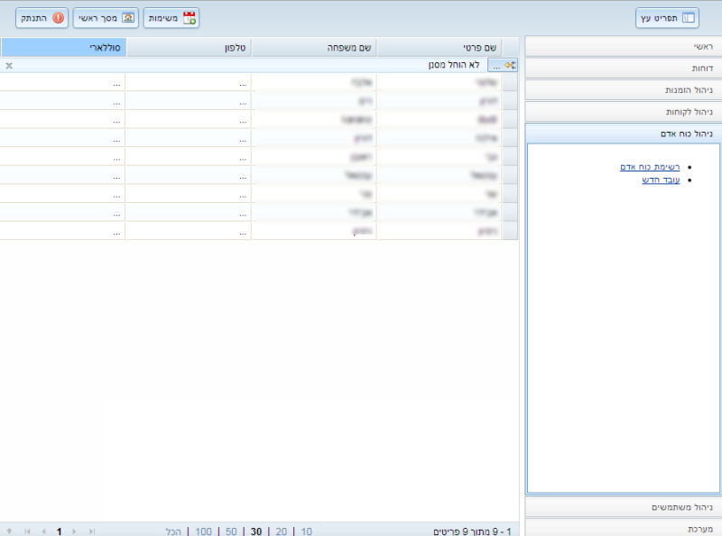Expand the ראשי accordion section

[x=623, y=47]
